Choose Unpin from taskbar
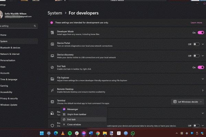 point(83,114)
